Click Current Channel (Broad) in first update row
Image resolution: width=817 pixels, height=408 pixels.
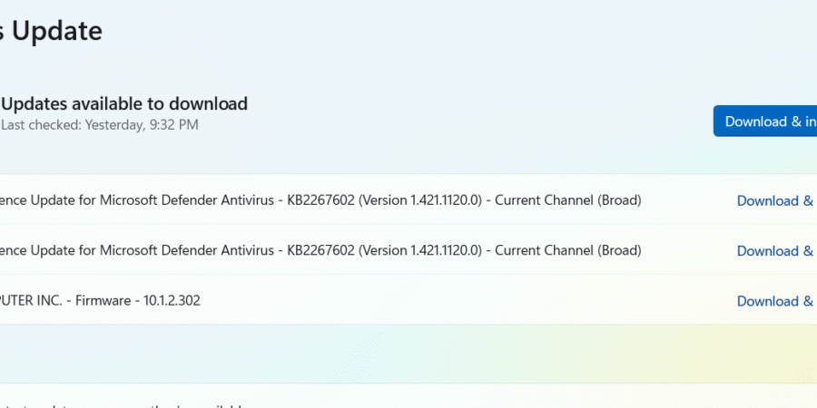tap(568, 200)
